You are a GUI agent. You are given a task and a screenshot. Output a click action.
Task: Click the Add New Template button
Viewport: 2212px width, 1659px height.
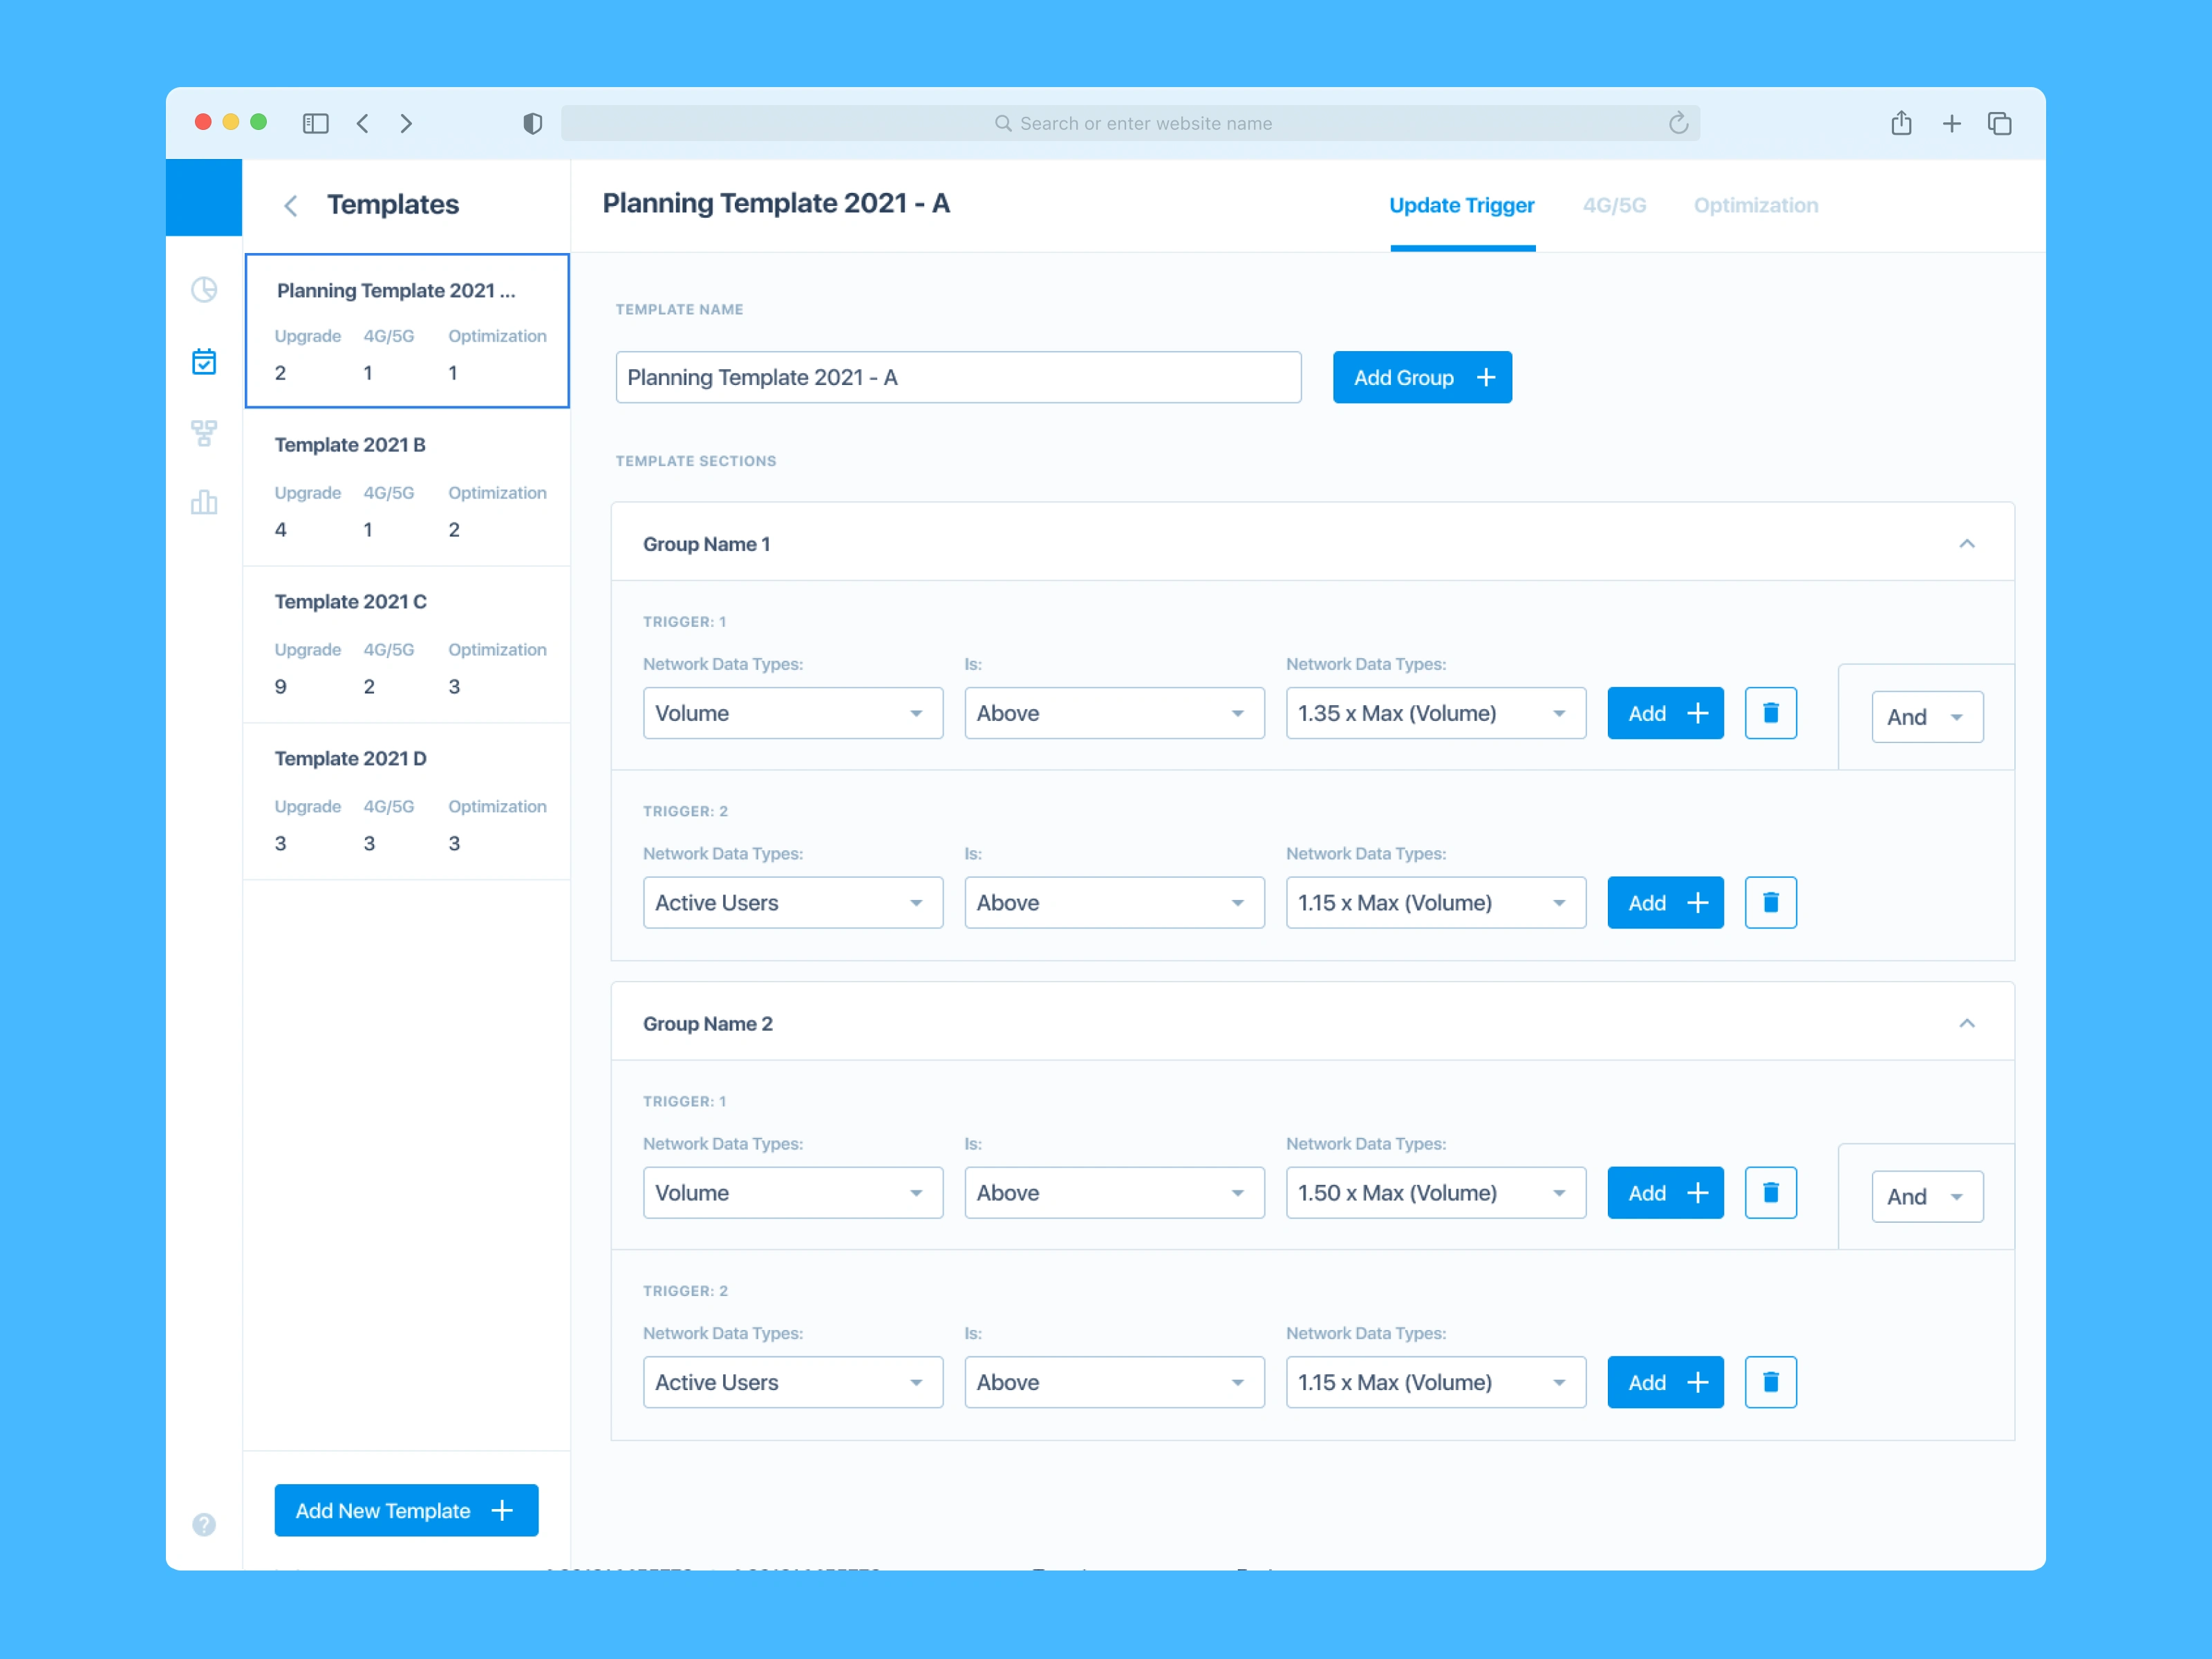406,1510
